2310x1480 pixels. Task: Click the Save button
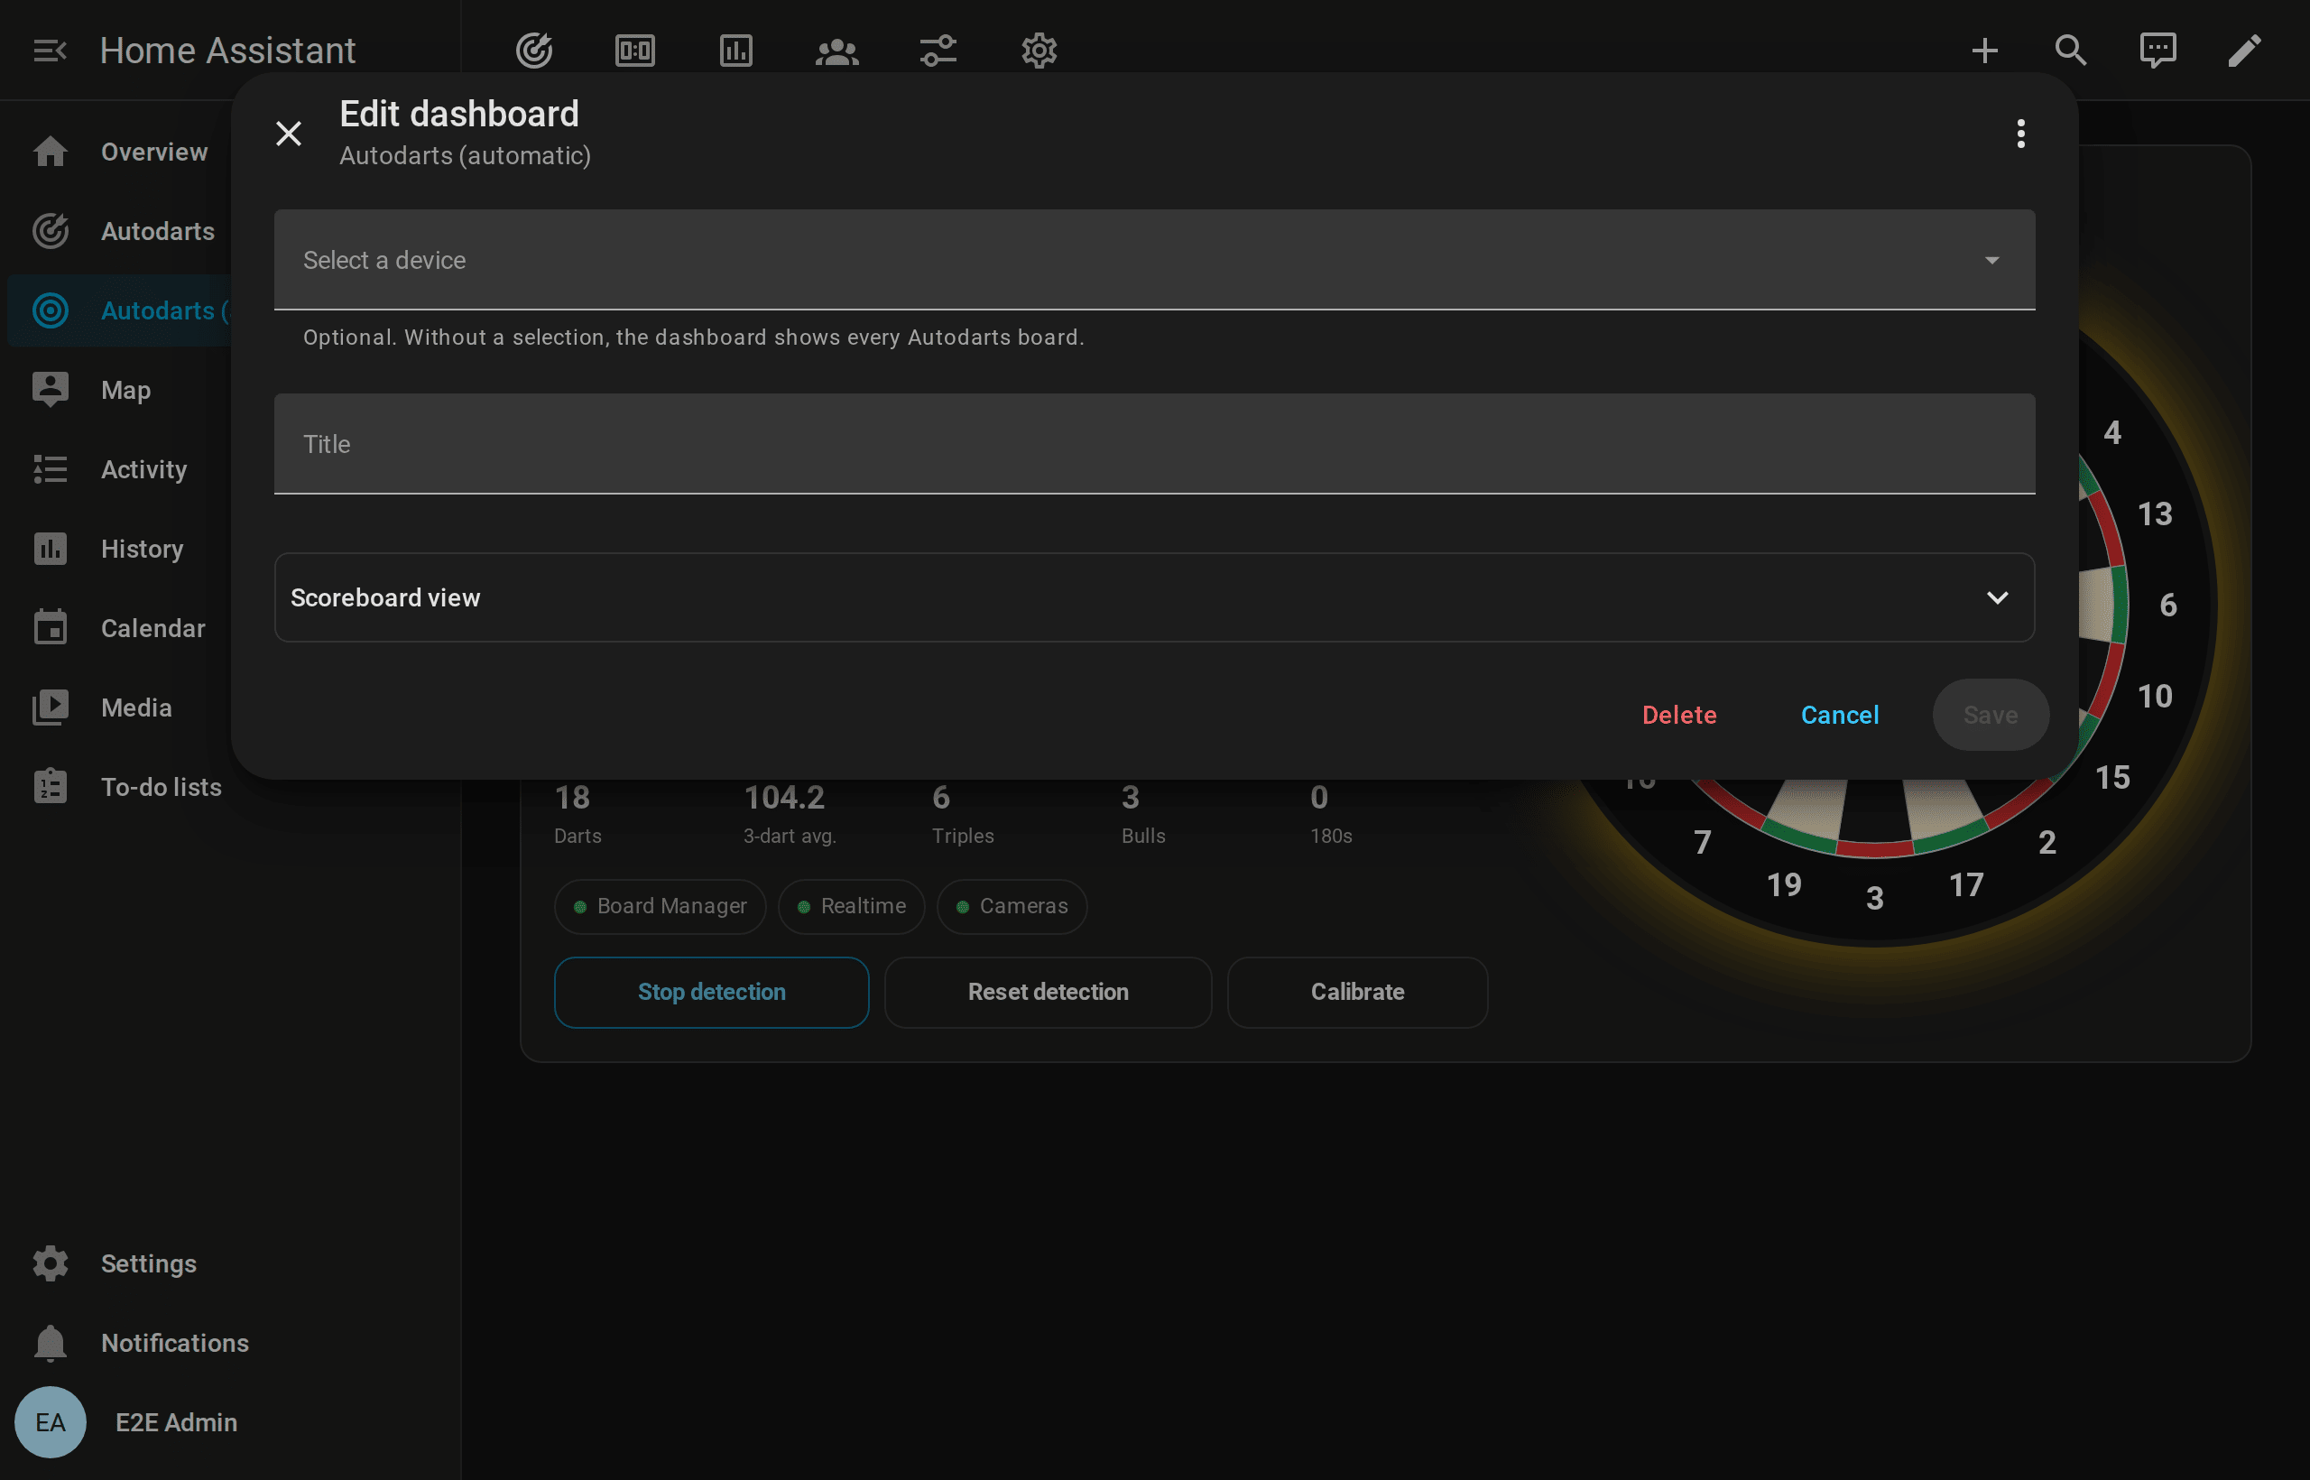point(1990,715)
